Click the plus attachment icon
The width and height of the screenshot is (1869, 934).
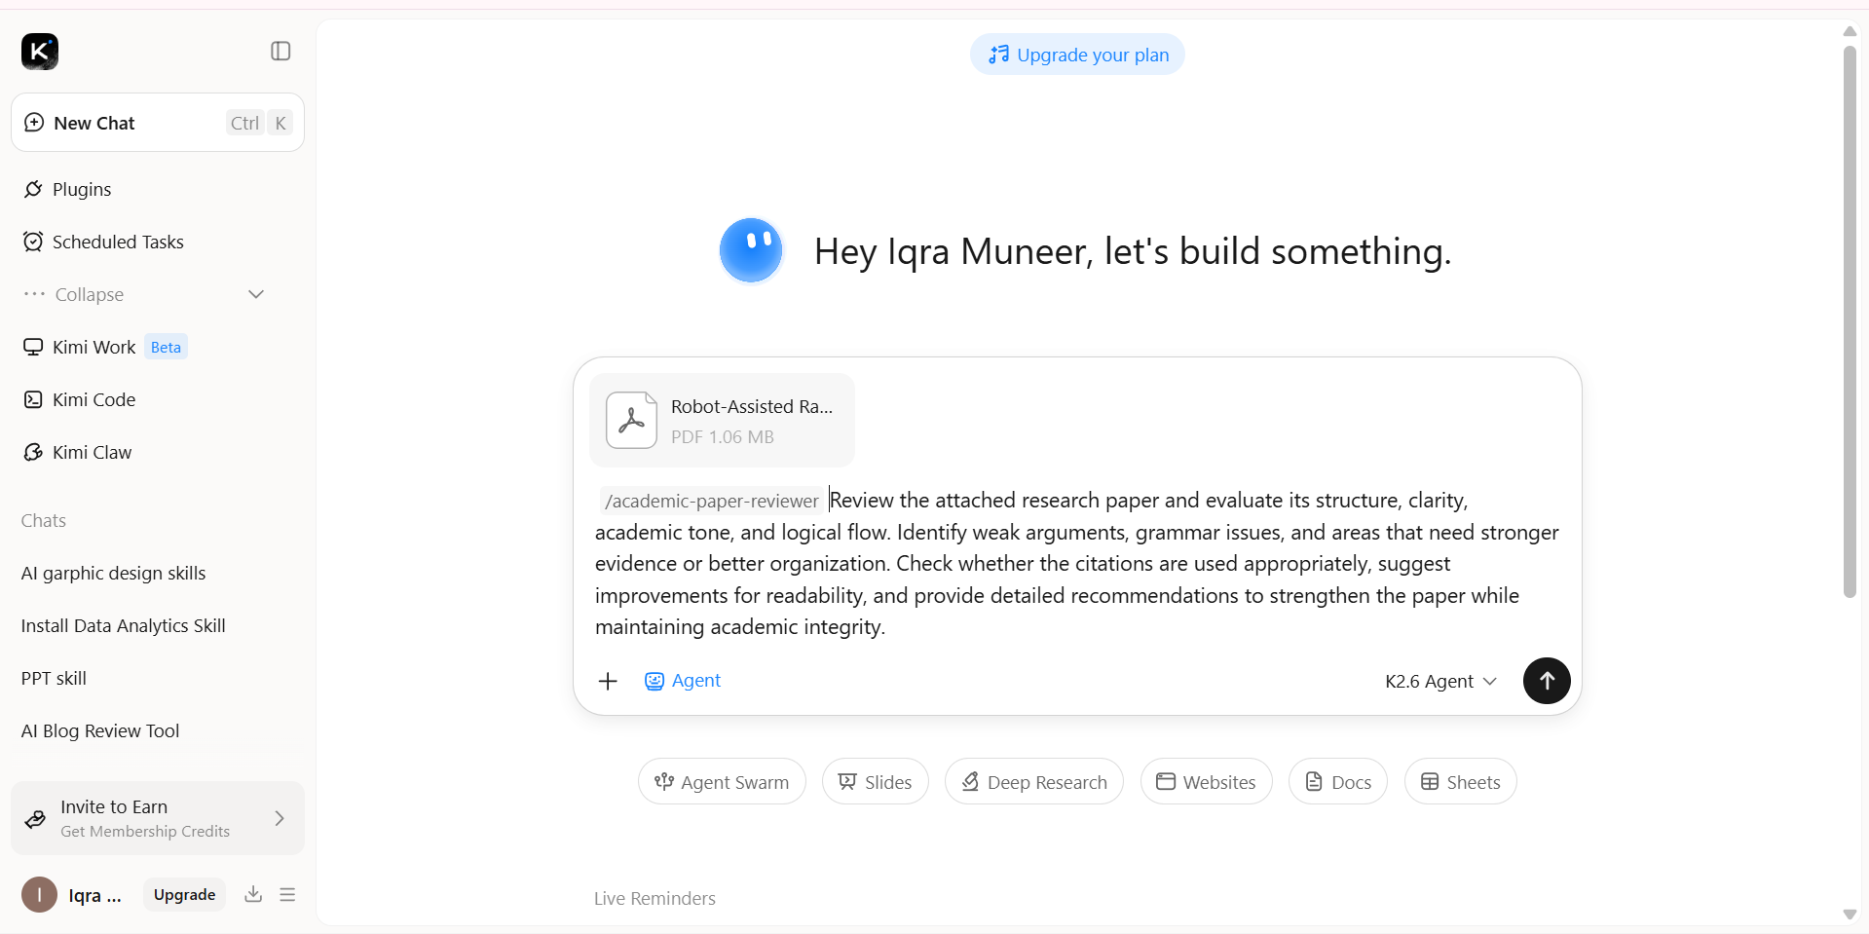608,681
